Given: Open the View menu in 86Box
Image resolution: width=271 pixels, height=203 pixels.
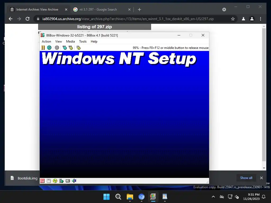Looking at the screenshot, I should coord(58,41).
